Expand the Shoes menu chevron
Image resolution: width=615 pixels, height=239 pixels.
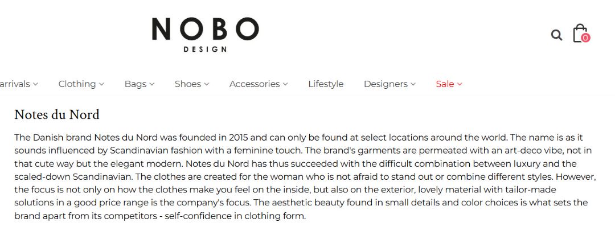tap(207, 84)
